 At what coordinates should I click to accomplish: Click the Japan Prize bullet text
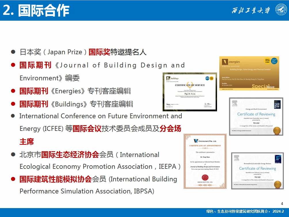click(83, 52)
